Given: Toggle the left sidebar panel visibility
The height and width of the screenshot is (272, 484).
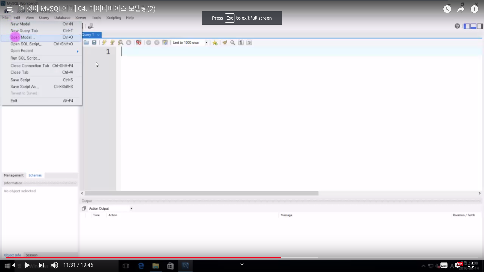Looking at the screenshot, I should pos(467,26).
